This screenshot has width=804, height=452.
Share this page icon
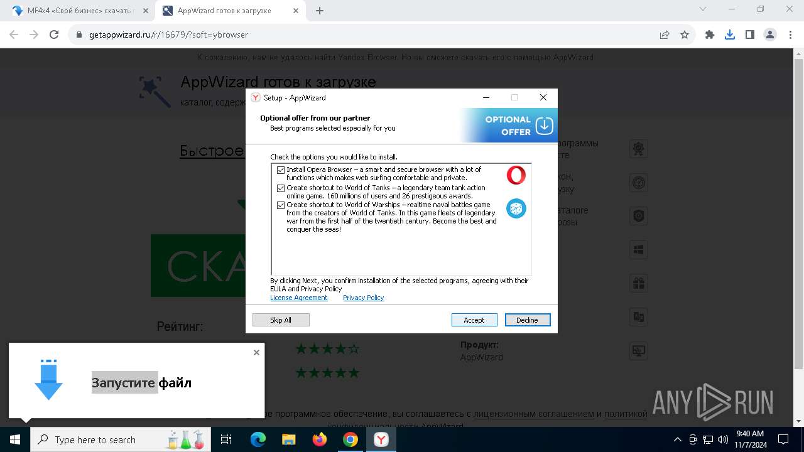[x=665, y=35]
